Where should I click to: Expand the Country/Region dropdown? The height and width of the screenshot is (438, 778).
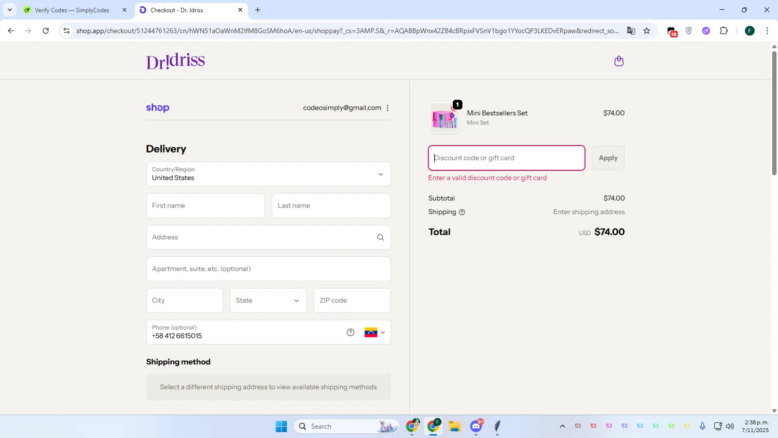(268, 174)
